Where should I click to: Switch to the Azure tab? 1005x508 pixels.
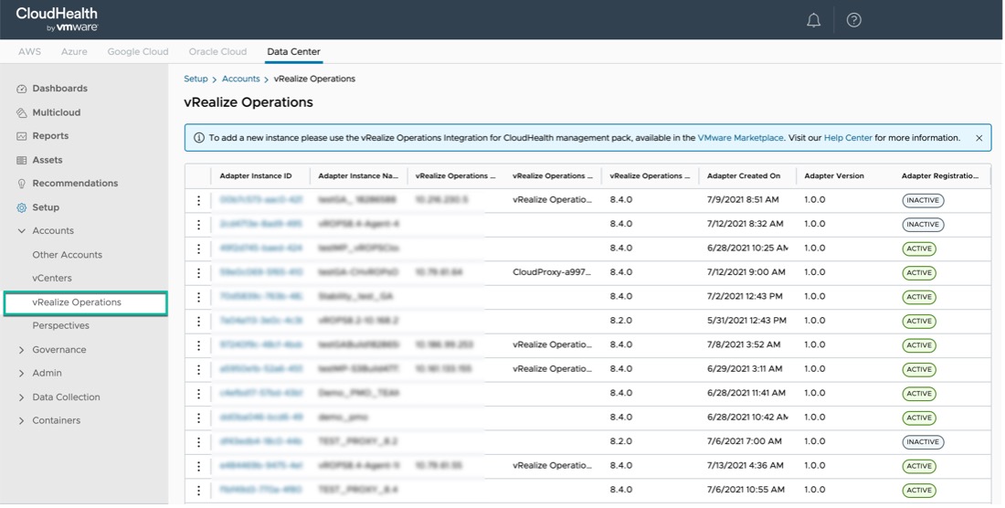(x=74, y=52)
